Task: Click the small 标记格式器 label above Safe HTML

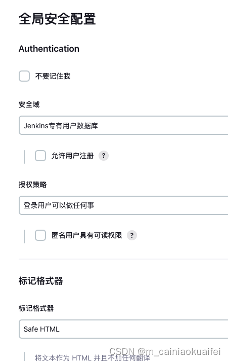Action: [x=36, y=308]
